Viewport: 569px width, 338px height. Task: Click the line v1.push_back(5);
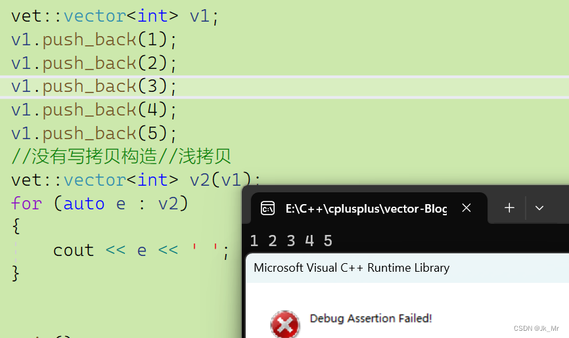pyautogui.click(x=93, y=133)
